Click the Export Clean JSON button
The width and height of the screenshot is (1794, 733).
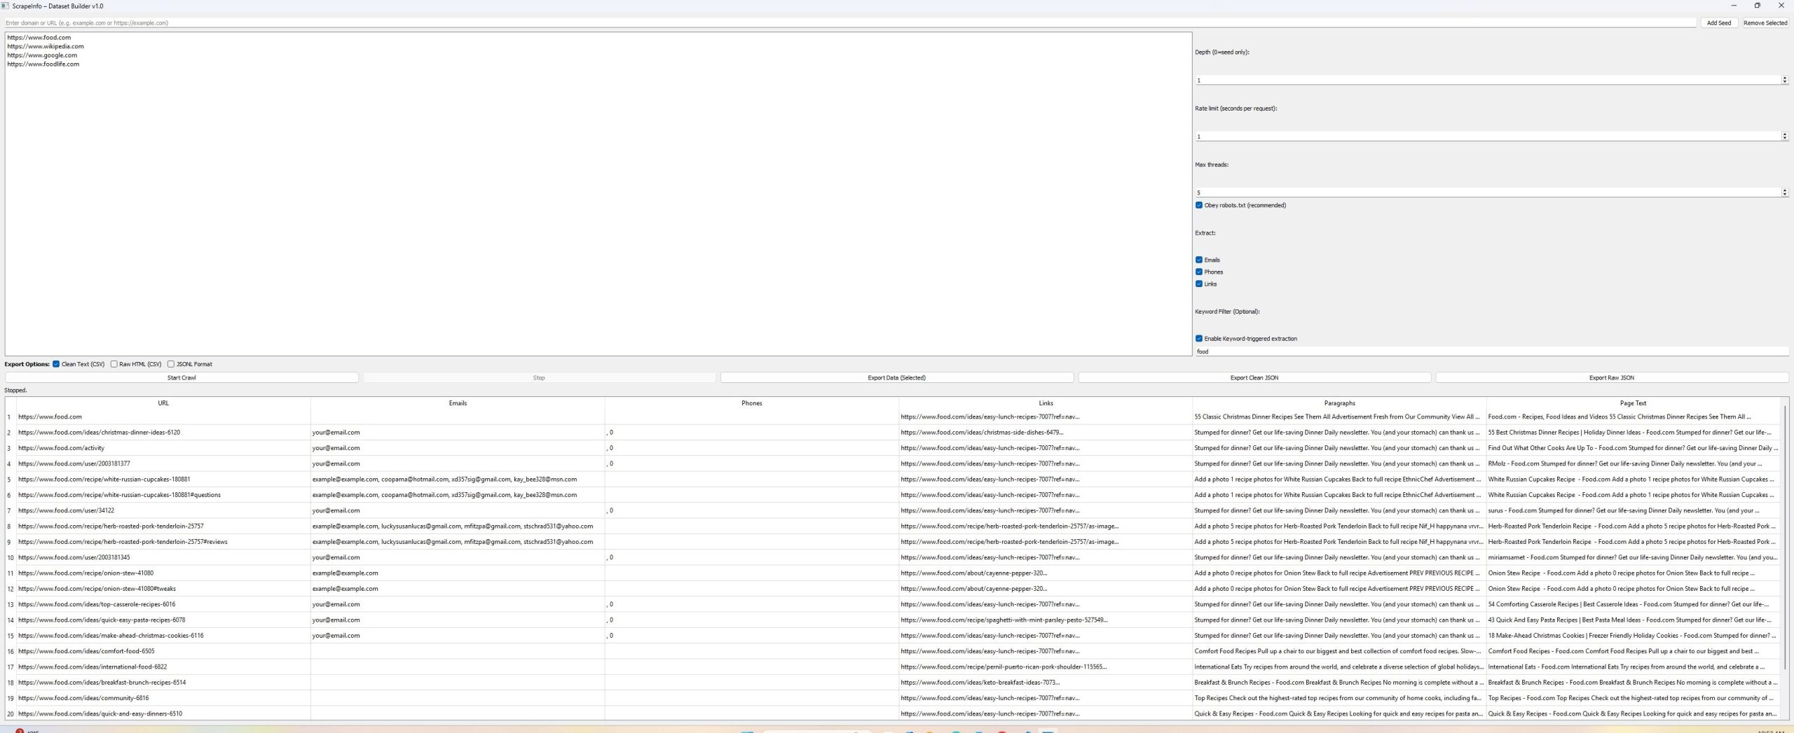tap(1254, 377)
